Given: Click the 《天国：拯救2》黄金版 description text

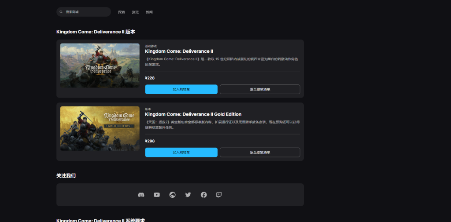Looking at the screenshot, I should click(222, 125).
